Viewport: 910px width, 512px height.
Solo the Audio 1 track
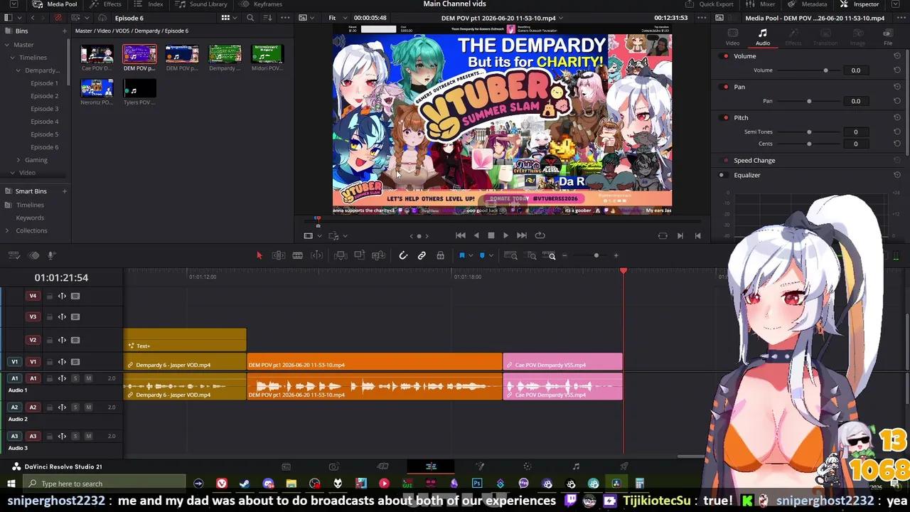click(x=75, y=378)
